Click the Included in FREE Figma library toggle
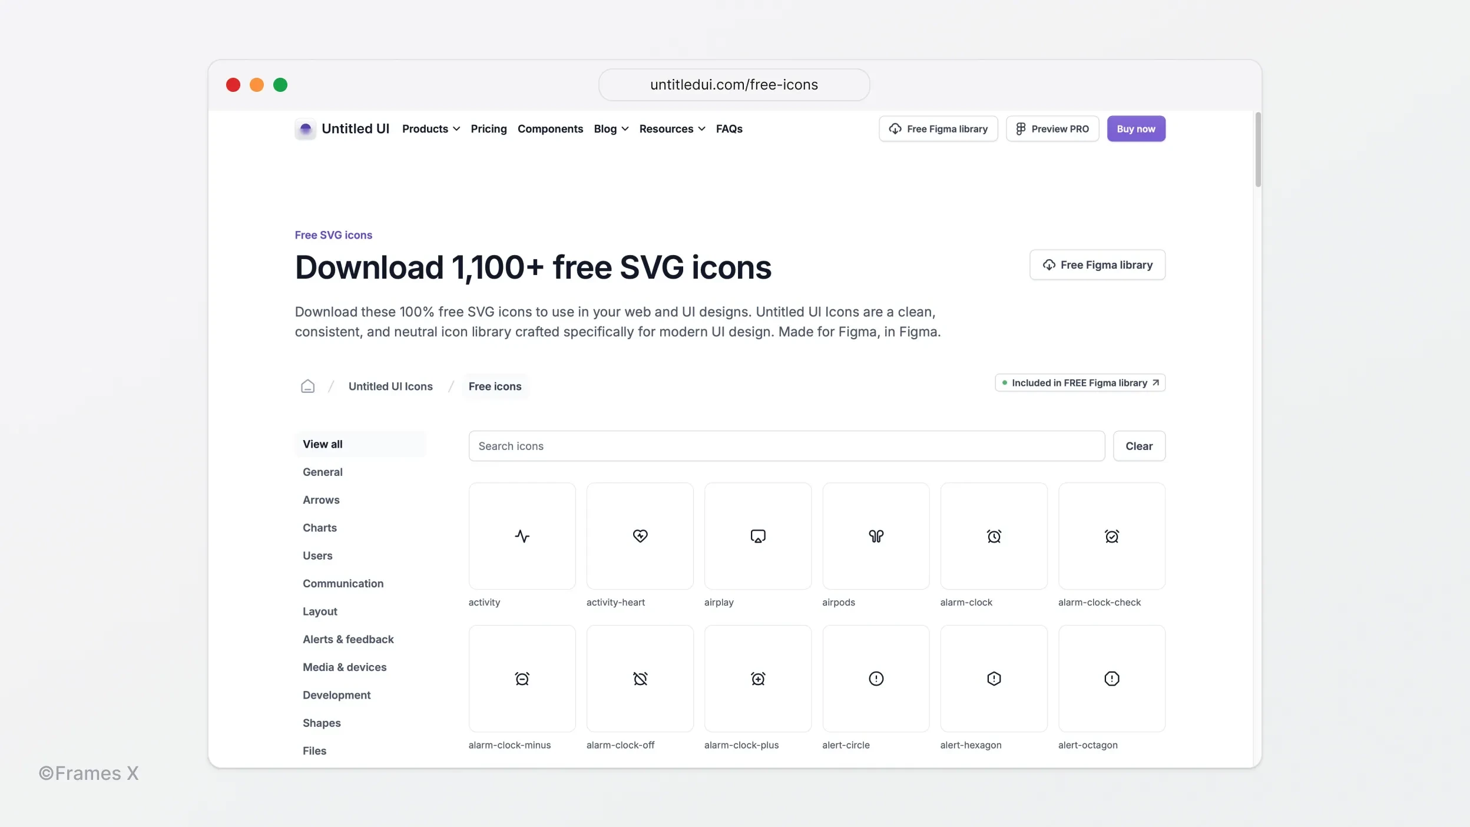This screenshot has height=827, width=1470. [x=1080, y=383]
